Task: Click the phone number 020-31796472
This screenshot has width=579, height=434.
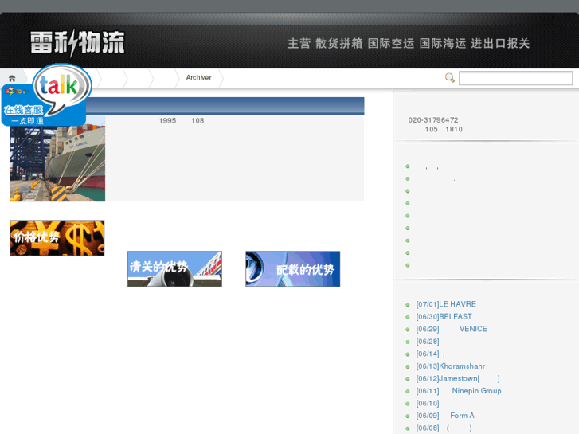Action: (x=433, y=120)
